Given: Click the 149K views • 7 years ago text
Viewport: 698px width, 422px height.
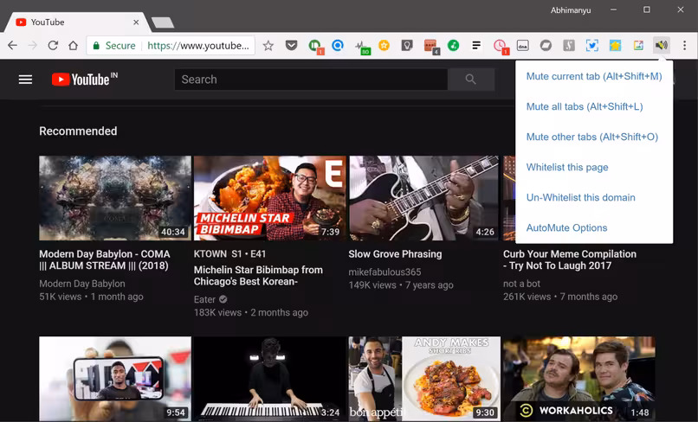Looking at the screenshot, I should point(401,285).
